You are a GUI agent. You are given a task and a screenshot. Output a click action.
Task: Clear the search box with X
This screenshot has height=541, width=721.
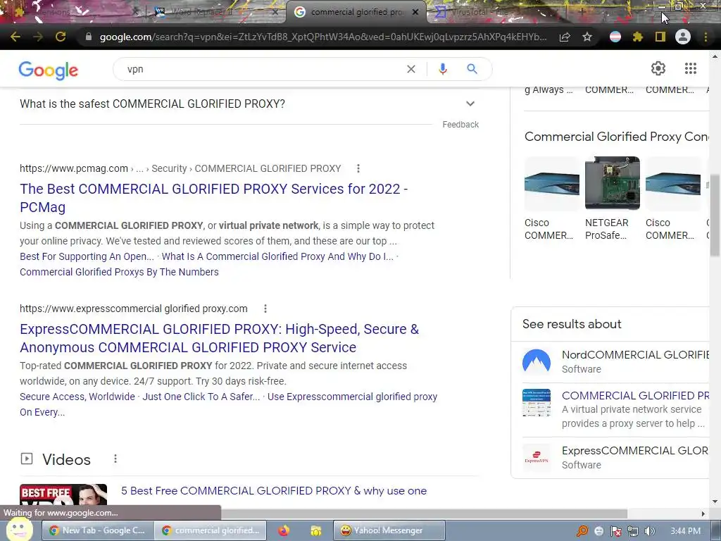411,69
